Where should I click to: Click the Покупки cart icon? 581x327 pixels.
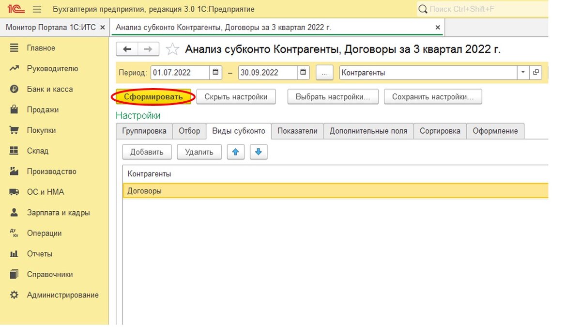[14, 130]
